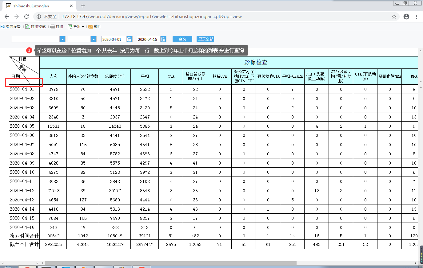Open a new browser tab
The width and height of the screenshot is (423, 268).
(83, 6)
